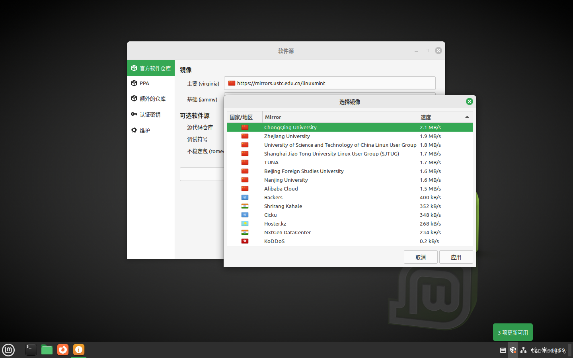Click the 400 kB/s speed value

(x=430, y=197)
